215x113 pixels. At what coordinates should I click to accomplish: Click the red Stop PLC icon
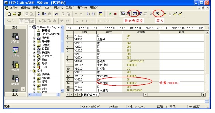(x=115, y=14)
